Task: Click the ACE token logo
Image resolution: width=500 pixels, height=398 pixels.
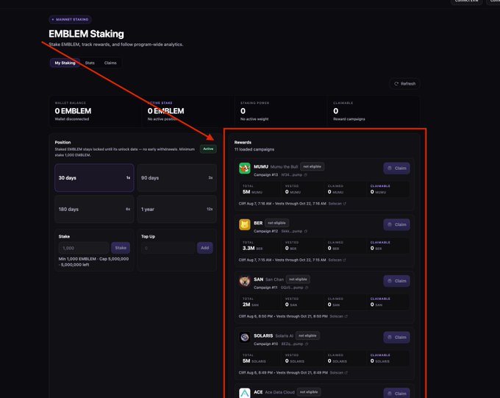Action: [x=245, y=393]
